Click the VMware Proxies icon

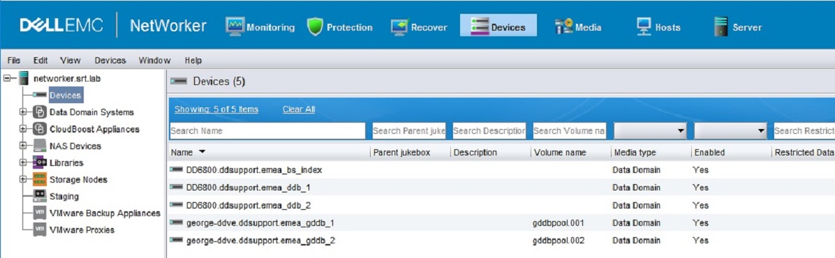[x=40, y=230]
